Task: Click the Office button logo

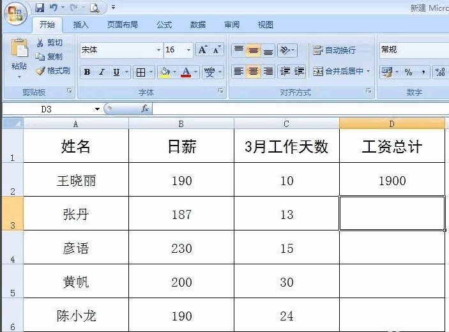Action: click(x=15, y=14)
